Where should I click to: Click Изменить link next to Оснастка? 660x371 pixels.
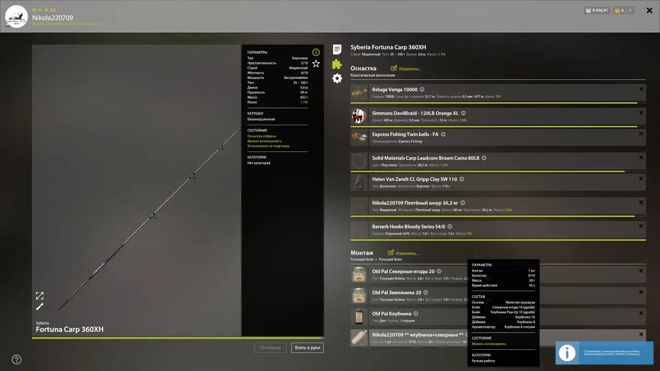[406, 69]
